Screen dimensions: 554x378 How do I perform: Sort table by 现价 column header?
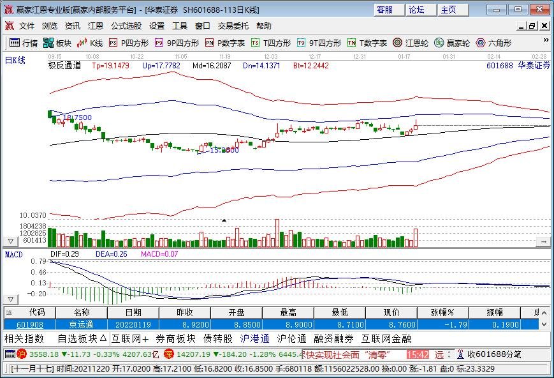point(391,312)
